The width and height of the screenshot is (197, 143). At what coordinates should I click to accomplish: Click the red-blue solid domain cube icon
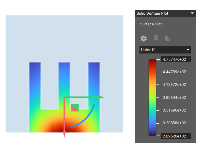(168, 38)
